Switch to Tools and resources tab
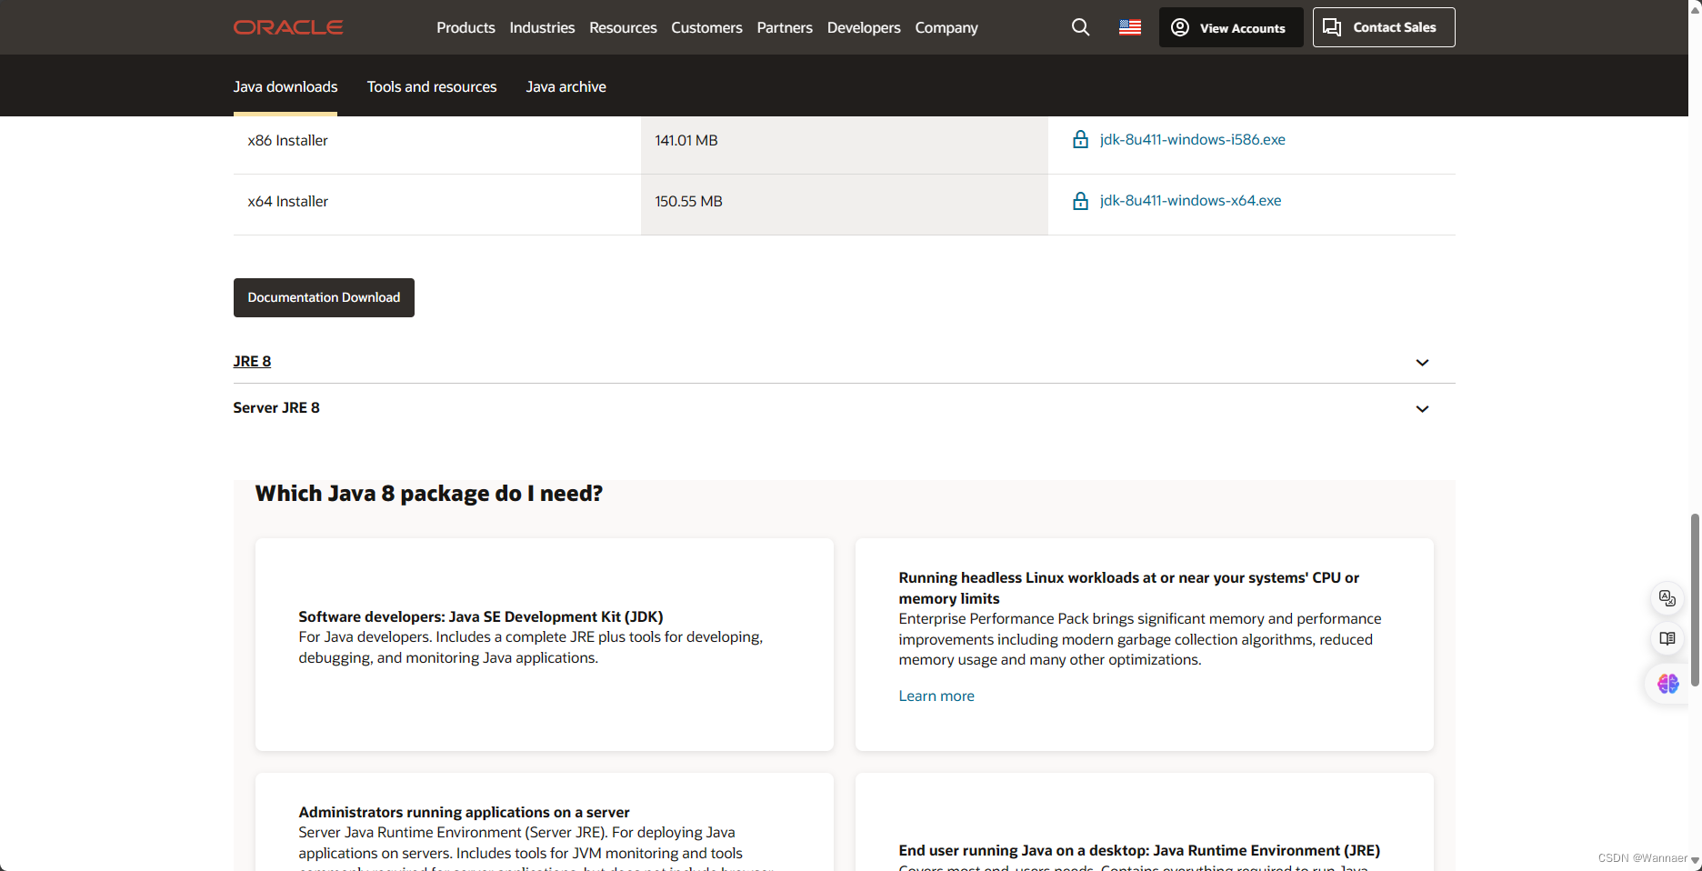1702x871 pixels. [x=432, y=86]
